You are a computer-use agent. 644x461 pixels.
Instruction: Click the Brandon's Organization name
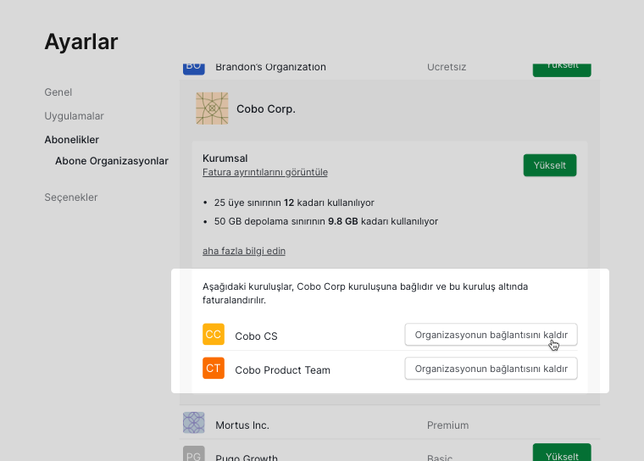270,68
